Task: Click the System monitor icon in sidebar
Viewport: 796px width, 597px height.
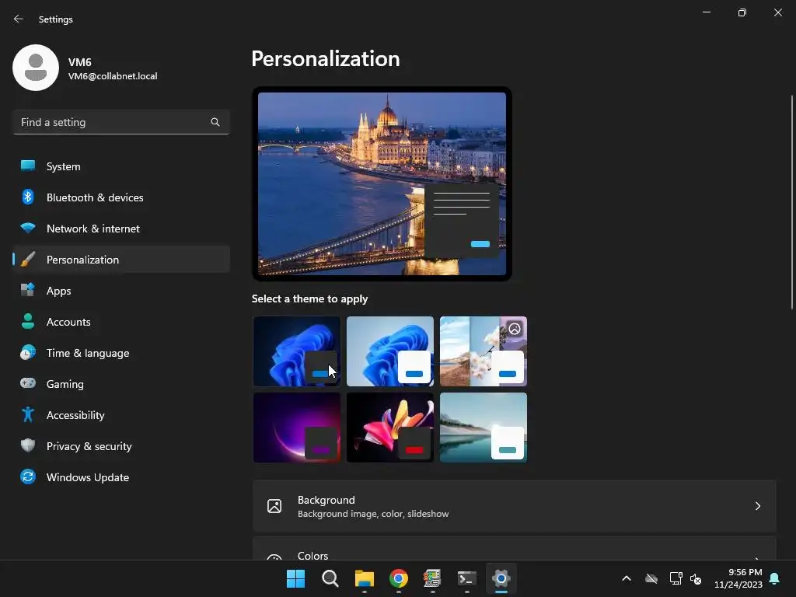Action: coord(28,166)
